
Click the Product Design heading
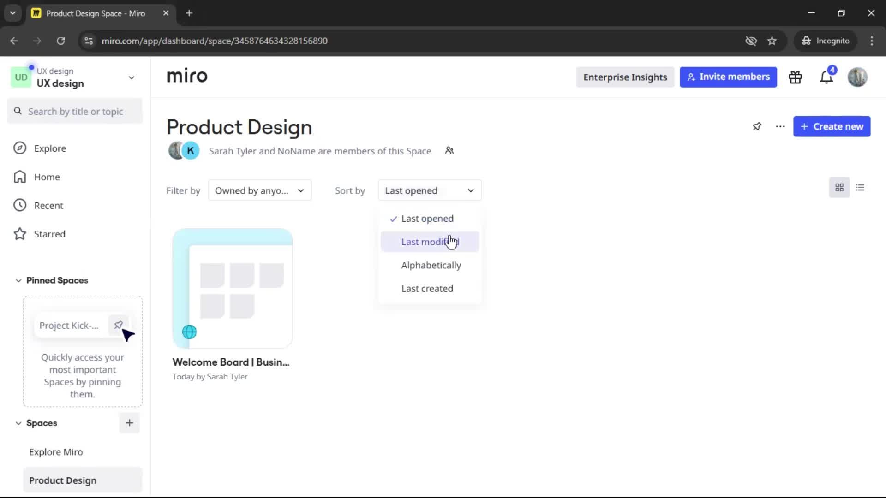[239, 127]
